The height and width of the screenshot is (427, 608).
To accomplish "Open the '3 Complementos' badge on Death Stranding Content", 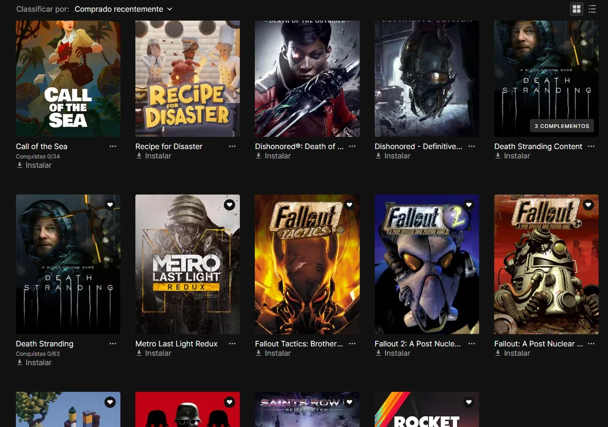I will click(x=562, y=126).
